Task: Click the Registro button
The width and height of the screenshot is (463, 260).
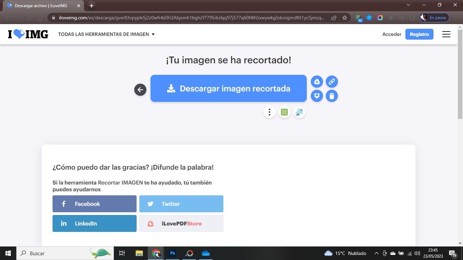Action: (x=419, y=34)
